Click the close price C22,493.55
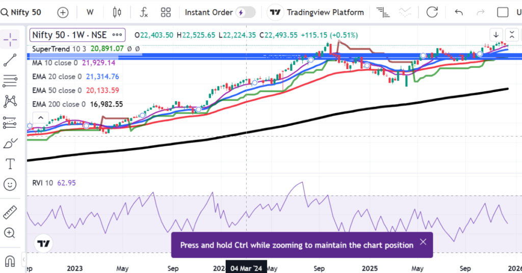522x273 pixels. 279,35
